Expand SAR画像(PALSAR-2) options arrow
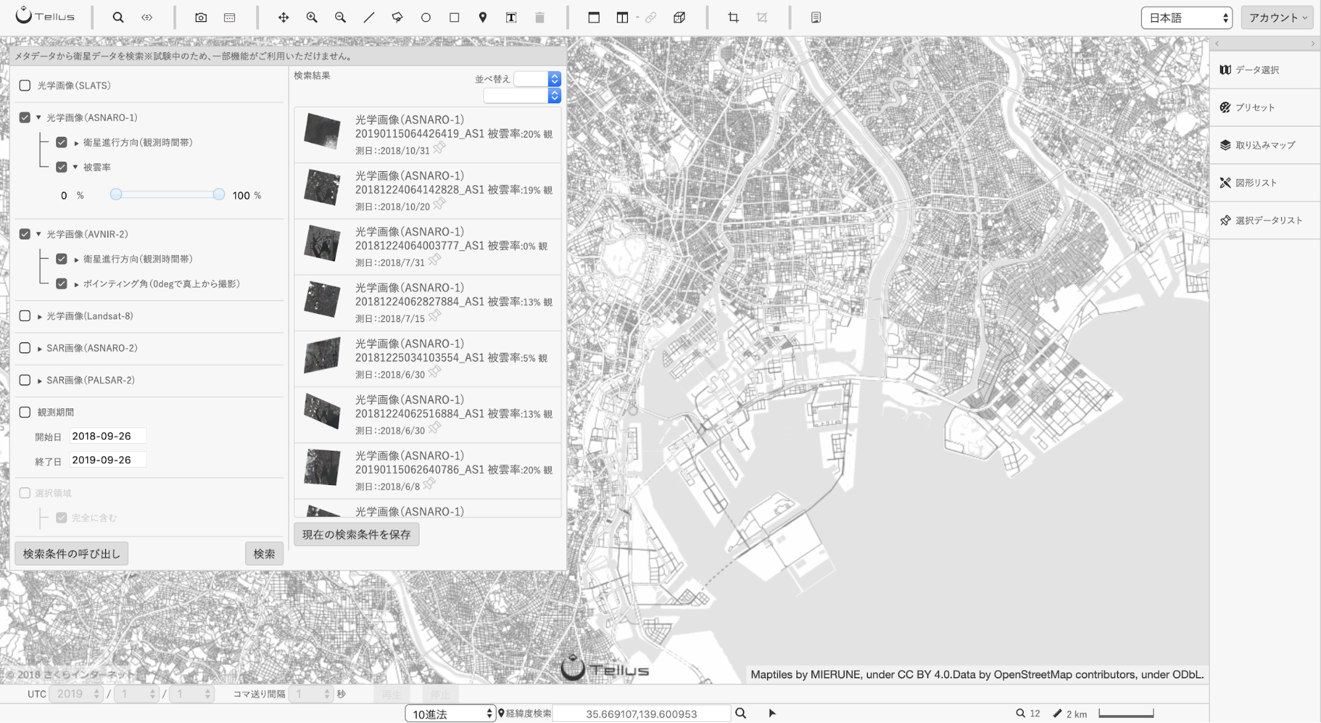 (x=40, y=381)
